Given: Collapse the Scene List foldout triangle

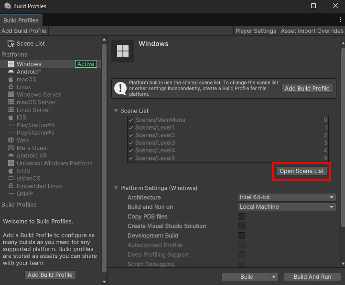Looking at the screenshot, I should (x=116, y=111).
